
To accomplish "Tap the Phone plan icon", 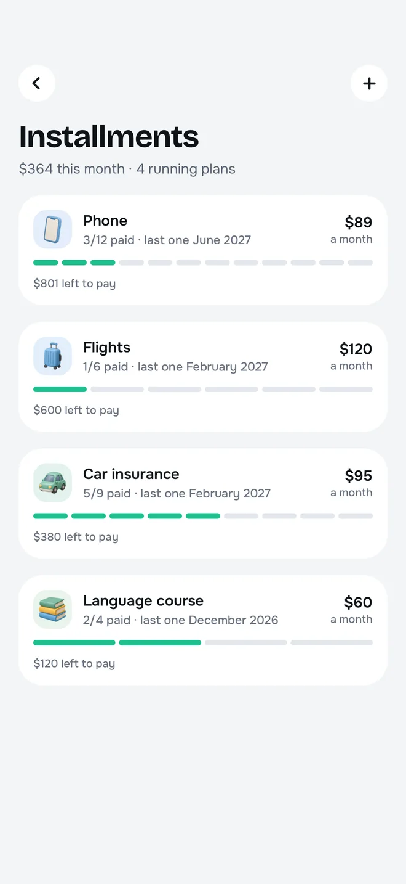I will [x=52, y=229].
